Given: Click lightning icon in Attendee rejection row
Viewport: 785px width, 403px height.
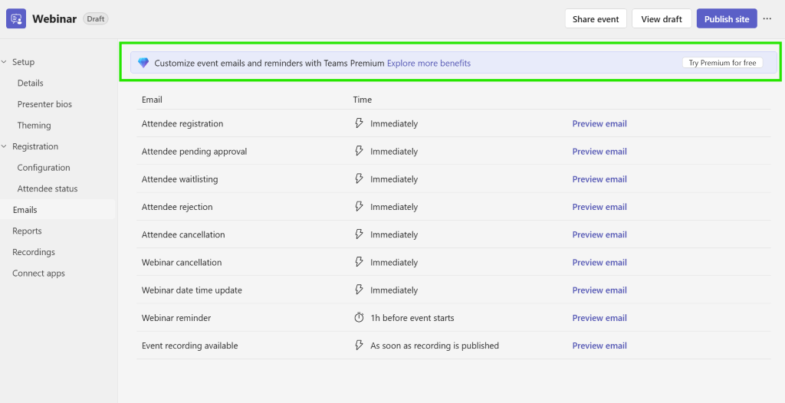Looking at the screenshot, I should [359, 206].
